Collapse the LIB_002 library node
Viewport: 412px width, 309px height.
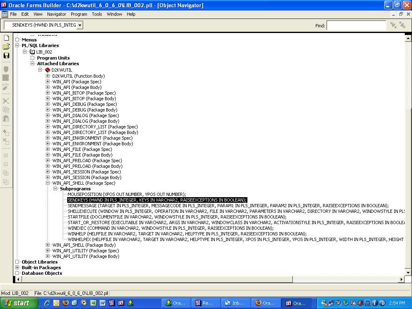point(25,52)
